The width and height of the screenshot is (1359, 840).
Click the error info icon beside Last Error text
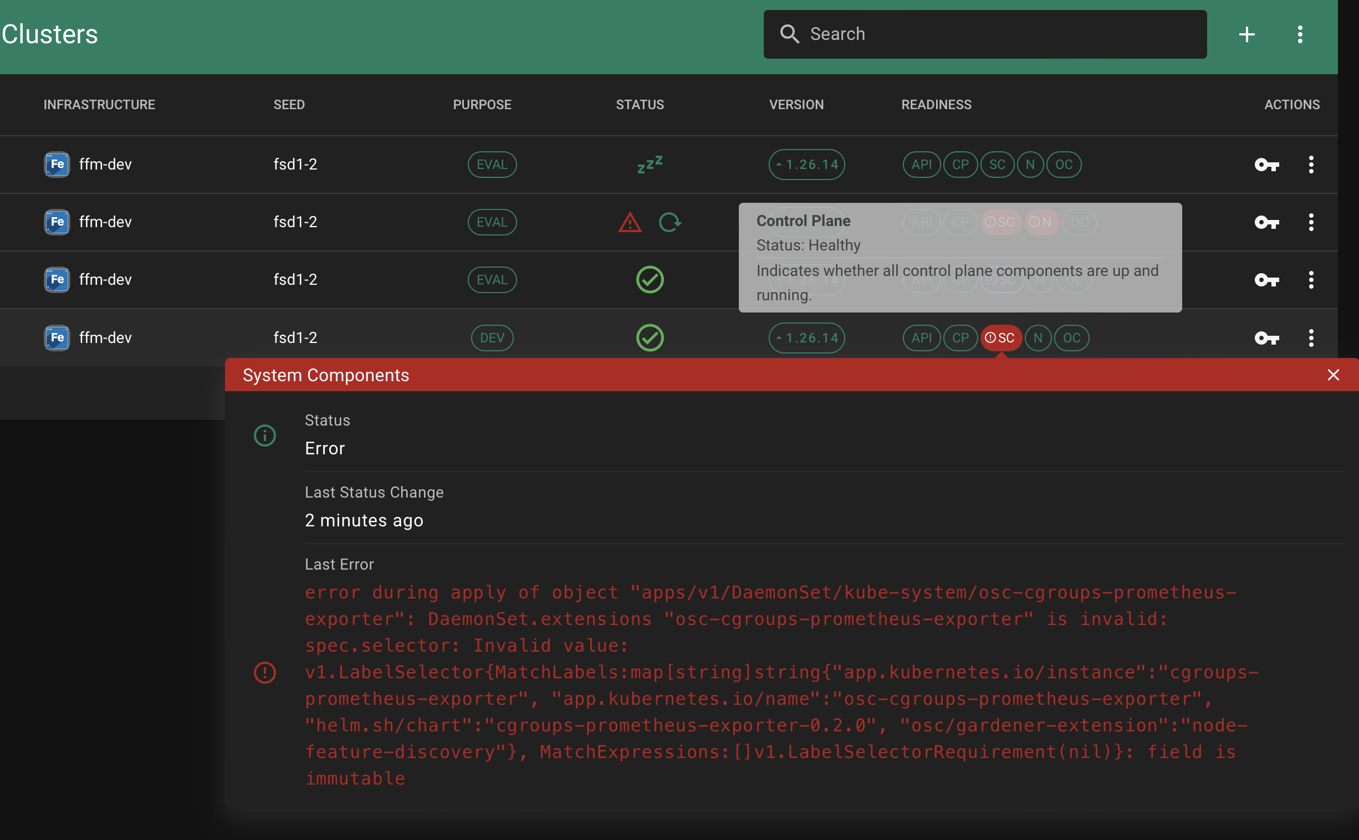point(265,672)
